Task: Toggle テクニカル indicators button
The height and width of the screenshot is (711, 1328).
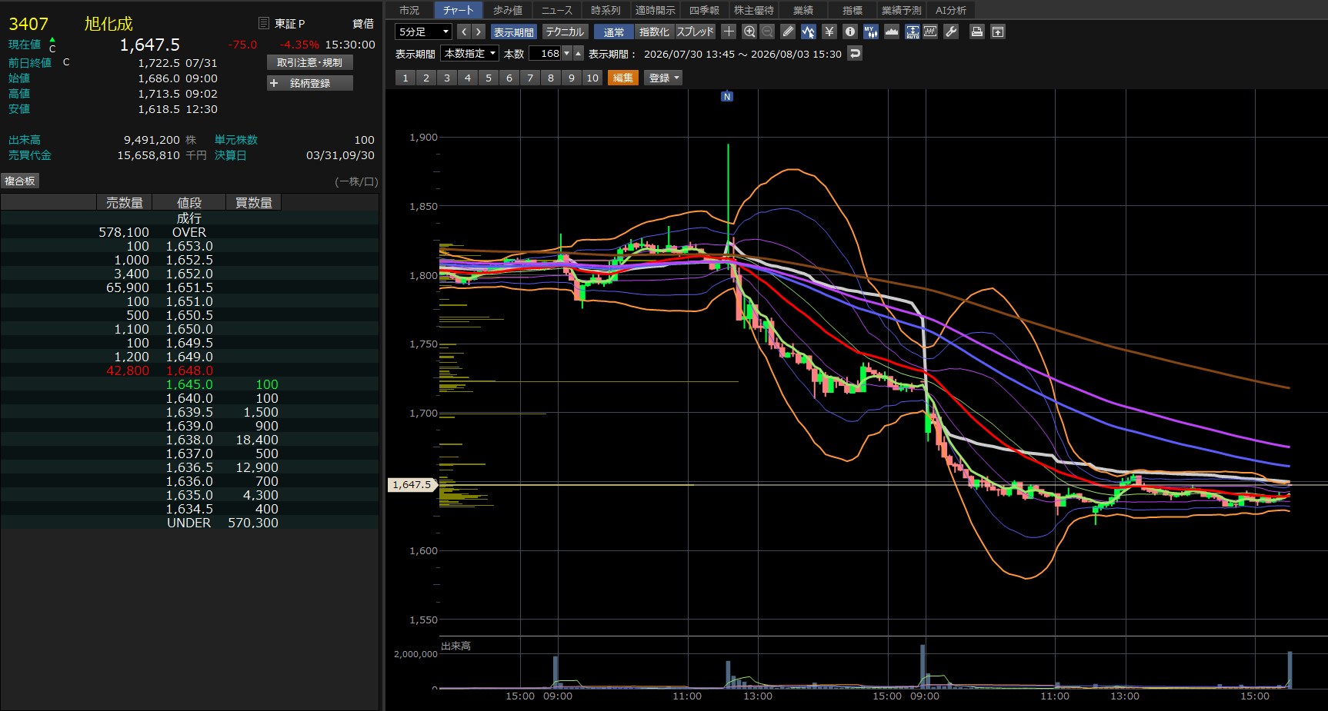Action: (565, 32)
